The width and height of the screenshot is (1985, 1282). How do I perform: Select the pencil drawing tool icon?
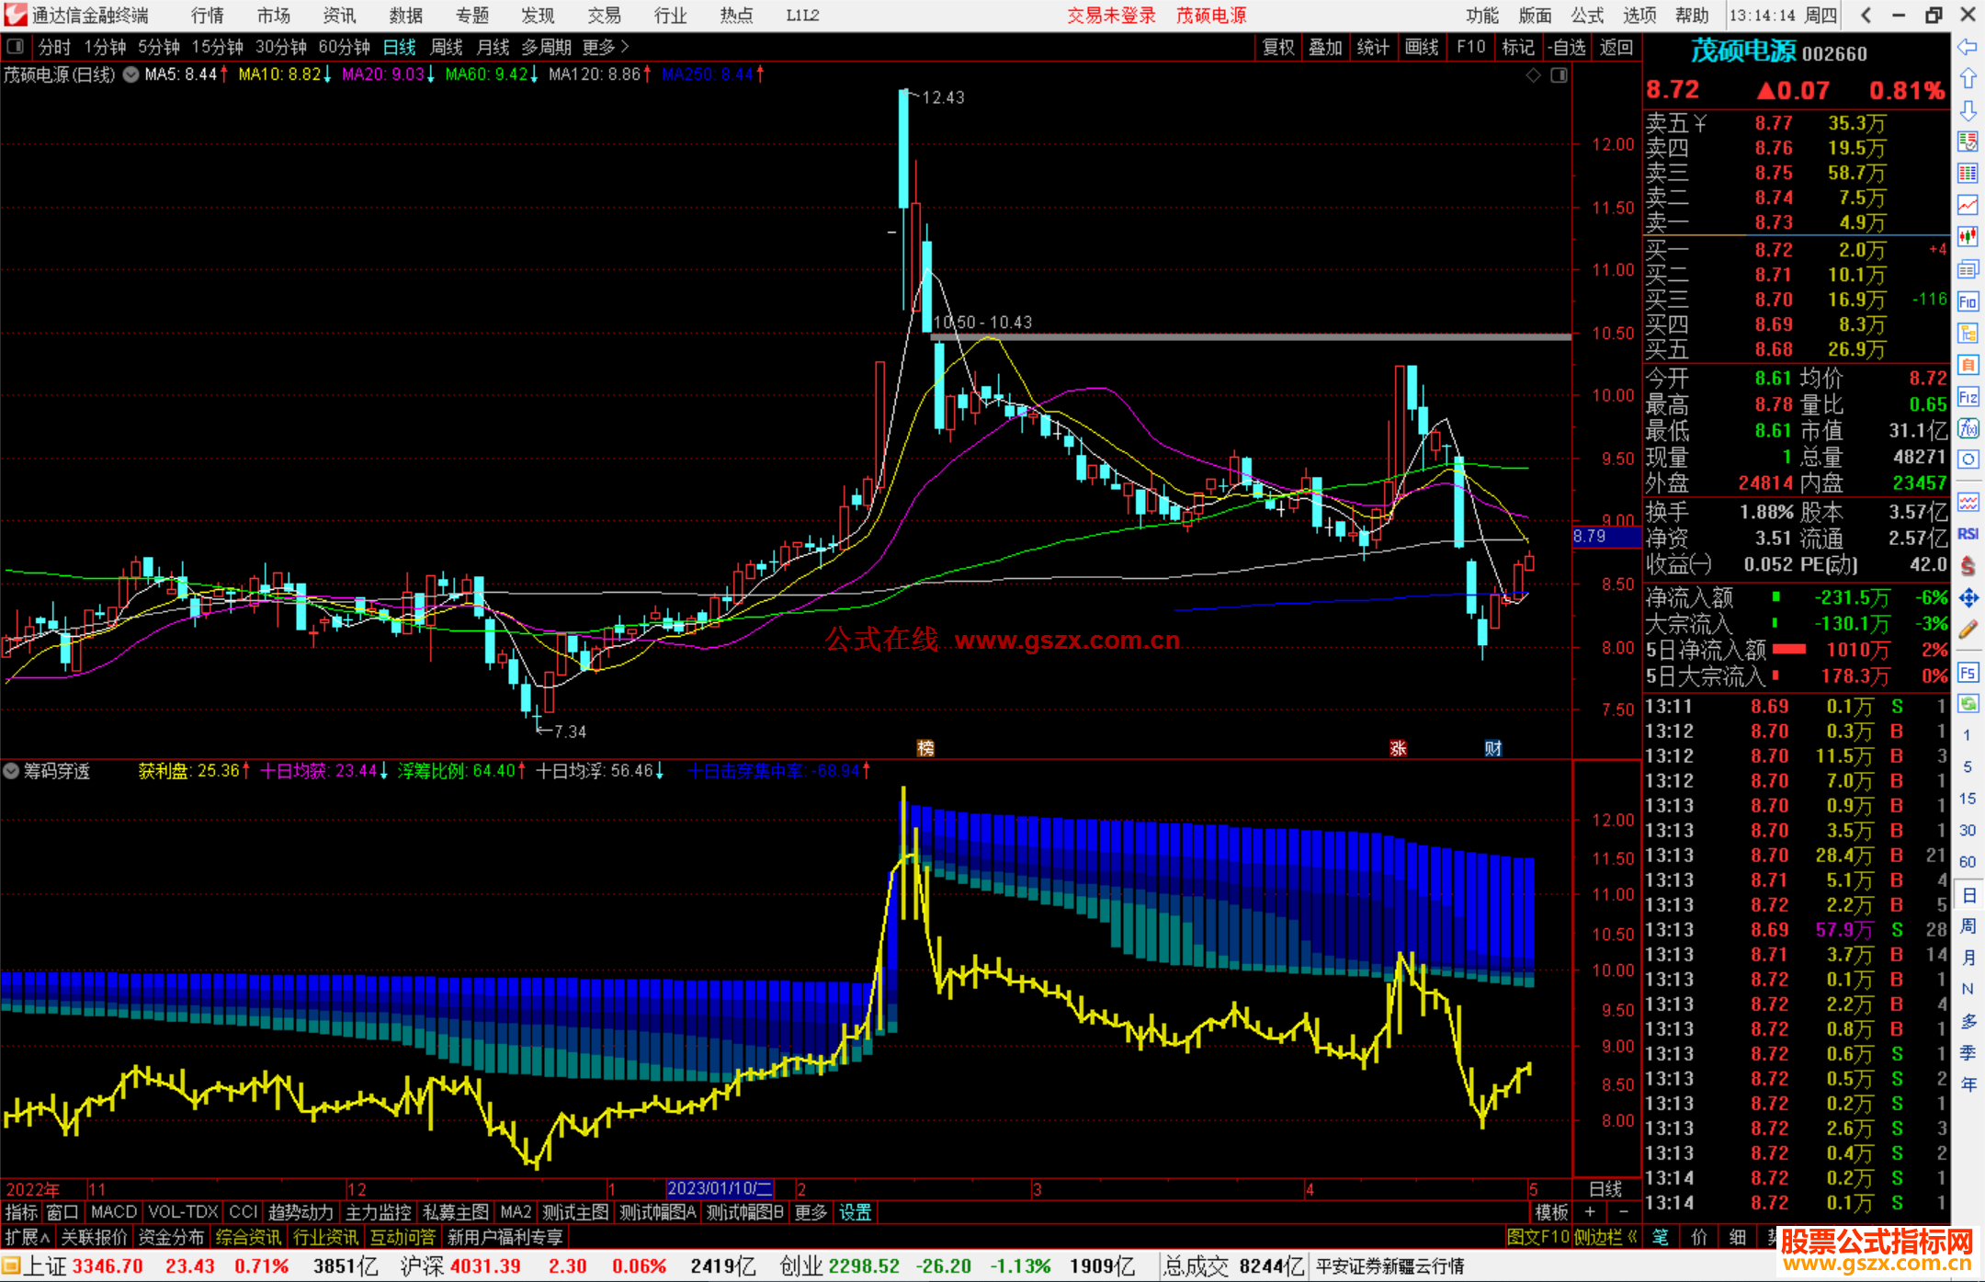point(1968,630)
